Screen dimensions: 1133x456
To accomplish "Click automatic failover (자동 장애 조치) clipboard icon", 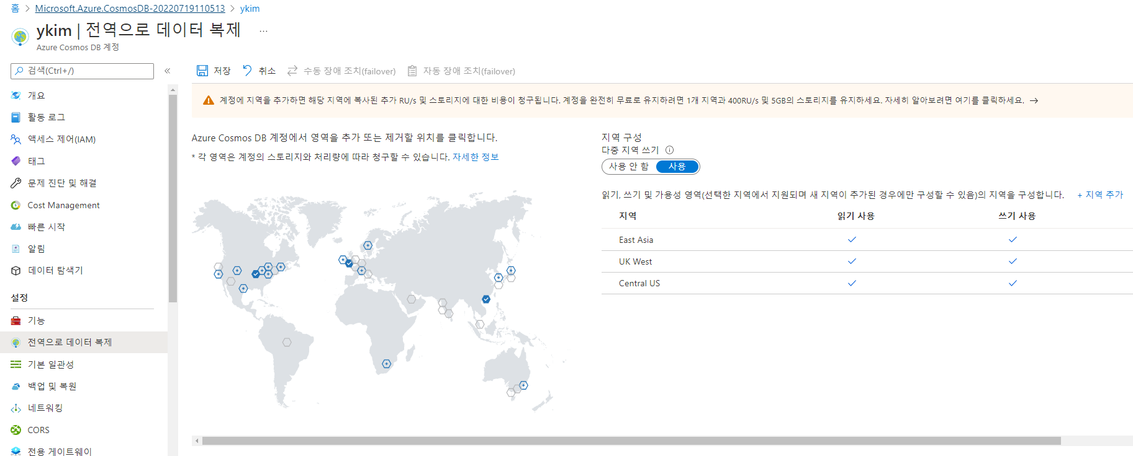I will (x=412, y=71).
